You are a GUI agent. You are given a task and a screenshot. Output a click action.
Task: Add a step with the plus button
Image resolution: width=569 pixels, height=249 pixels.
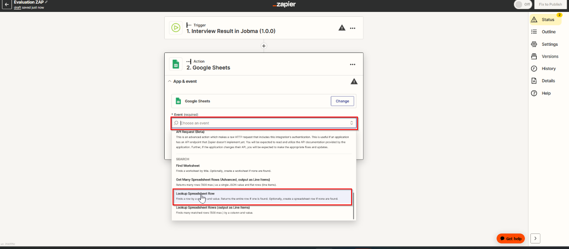(264, 46)
